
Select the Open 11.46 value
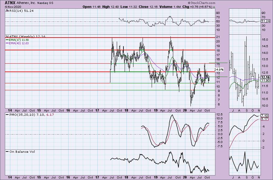coord(92,7)
